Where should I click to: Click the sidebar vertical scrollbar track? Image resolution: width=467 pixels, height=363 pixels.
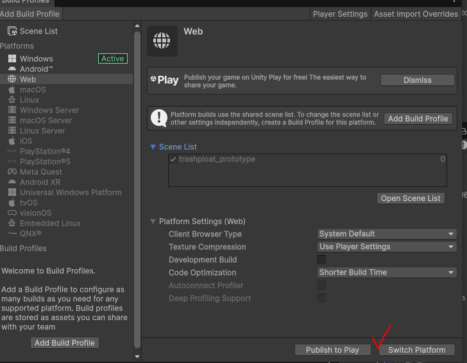point(137,190)
